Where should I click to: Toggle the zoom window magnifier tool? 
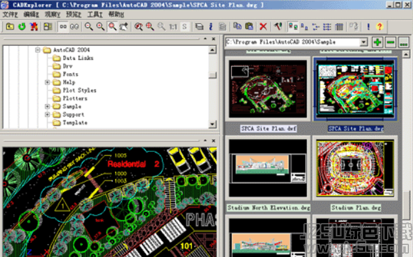pyautogui.click(x=112, y=27)
